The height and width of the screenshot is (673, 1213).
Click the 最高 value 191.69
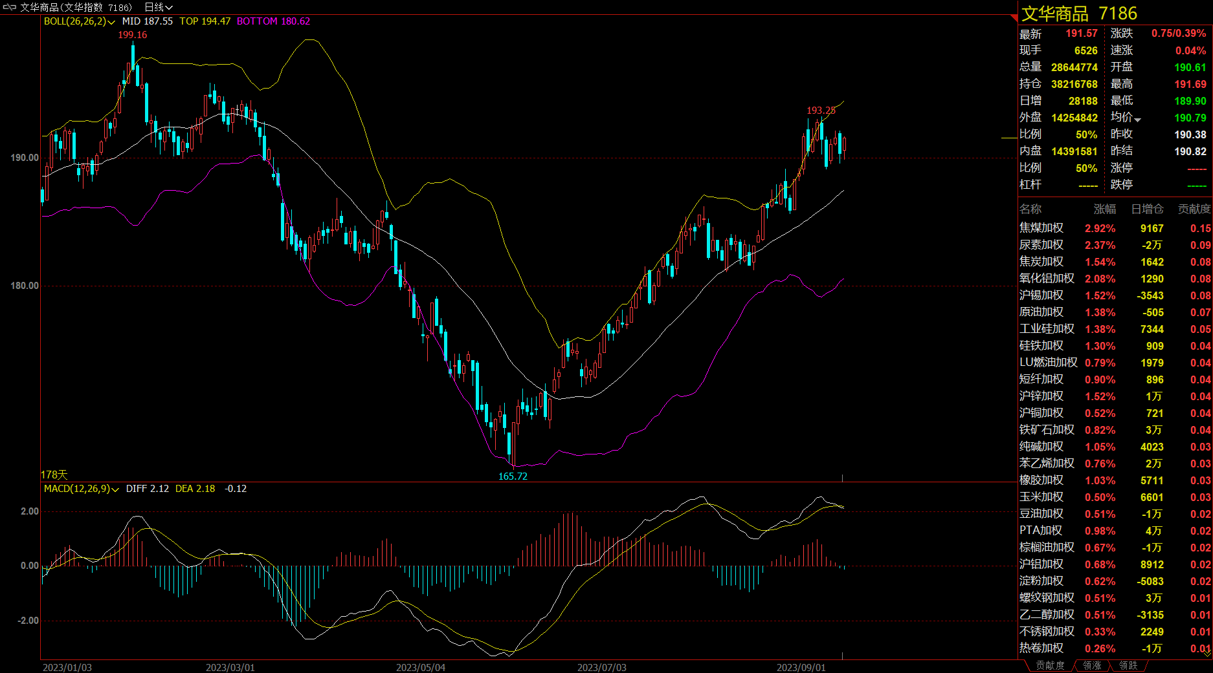tap(1190, 84)
